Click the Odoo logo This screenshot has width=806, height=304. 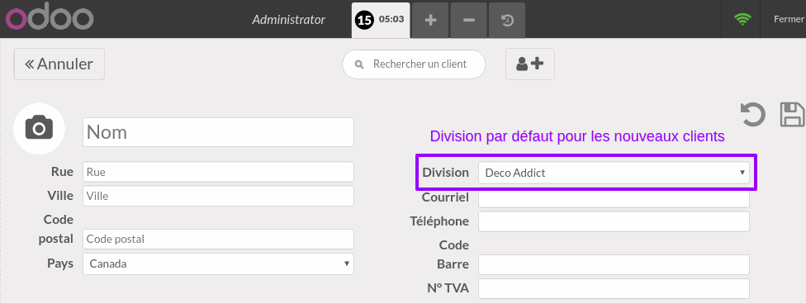click(x=50, y=18)
